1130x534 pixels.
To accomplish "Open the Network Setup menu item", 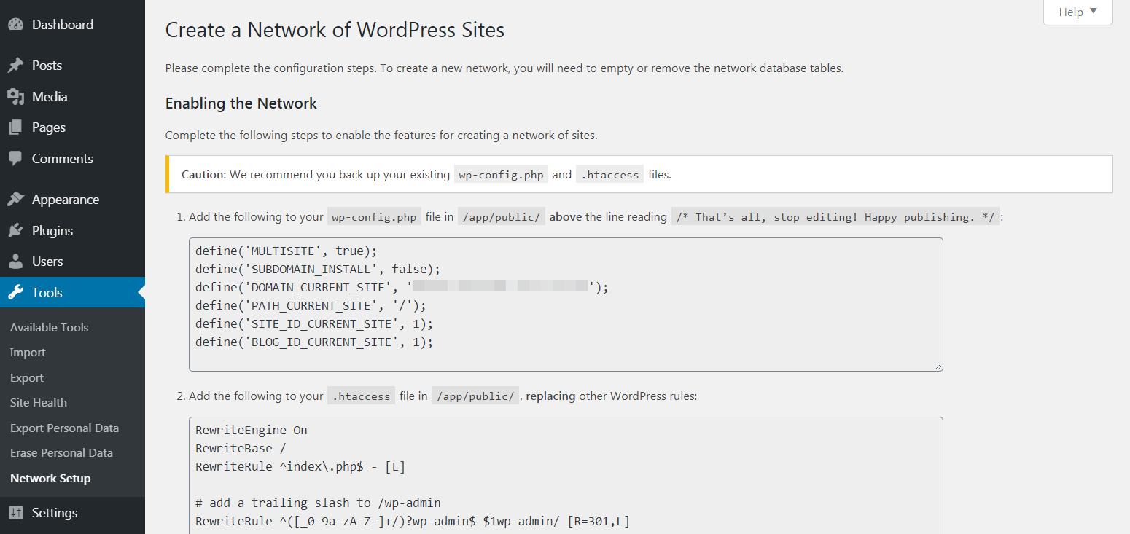I will (x=50, y=478).
